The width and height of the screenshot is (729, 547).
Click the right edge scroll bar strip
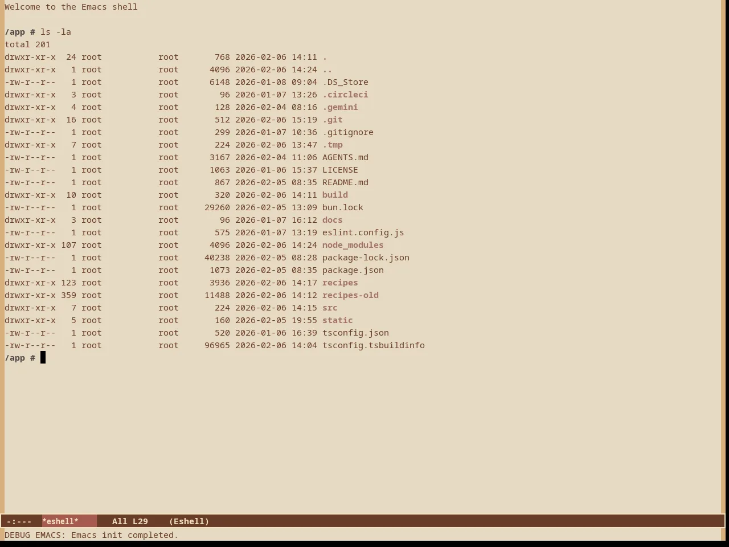[724, 256]
